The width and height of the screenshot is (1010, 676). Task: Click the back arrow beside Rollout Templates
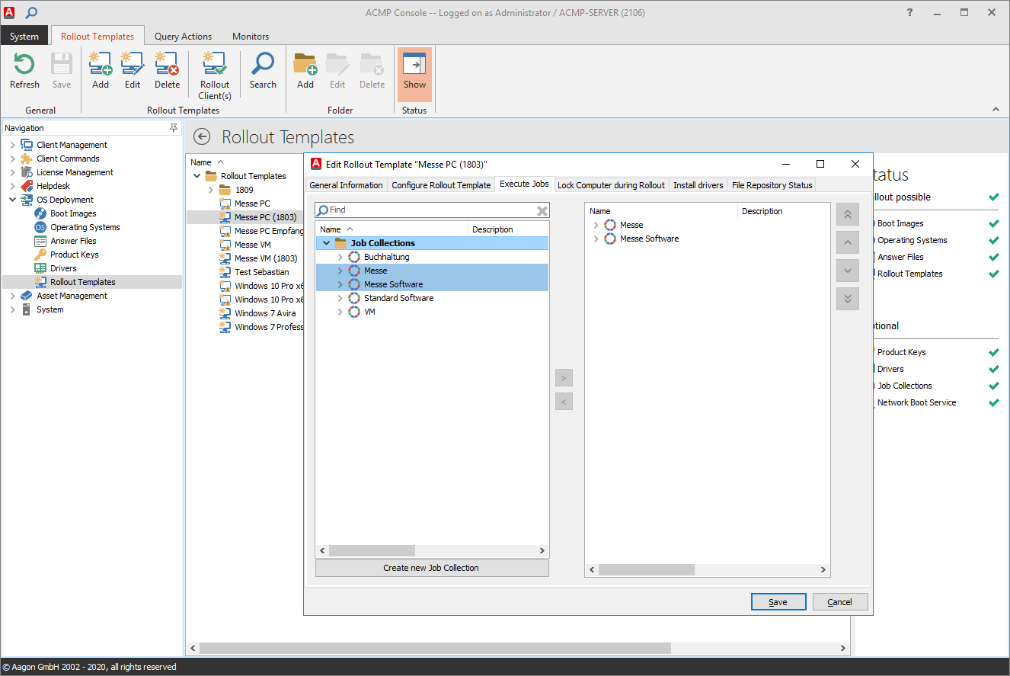coord(202,137)
